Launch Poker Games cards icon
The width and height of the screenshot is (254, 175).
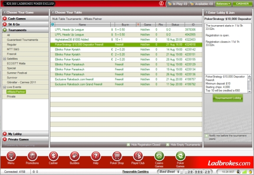(180, 156)
